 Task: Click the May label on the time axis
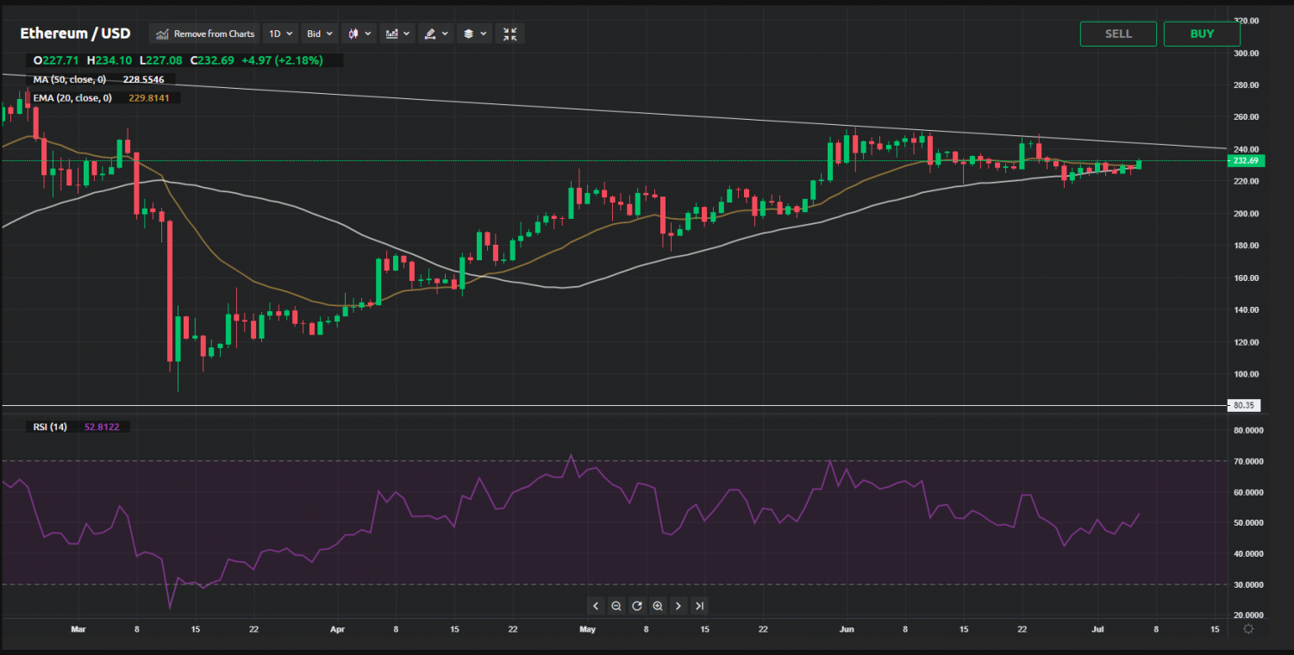coord(587,629)
